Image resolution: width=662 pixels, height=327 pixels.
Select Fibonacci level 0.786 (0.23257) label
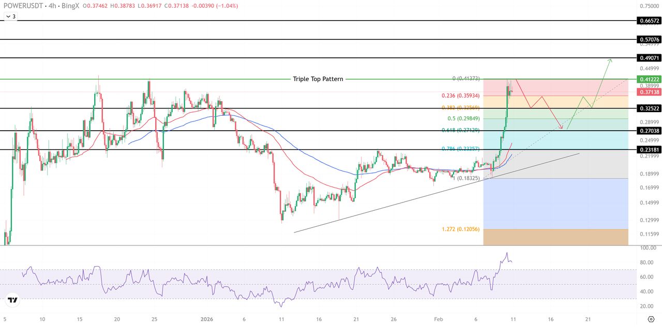pos(461,149)
